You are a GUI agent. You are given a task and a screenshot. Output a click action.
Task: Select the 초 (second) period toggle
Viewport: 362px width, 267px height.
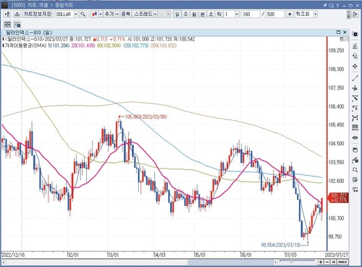pyautogui.click(x=211, y=14)
